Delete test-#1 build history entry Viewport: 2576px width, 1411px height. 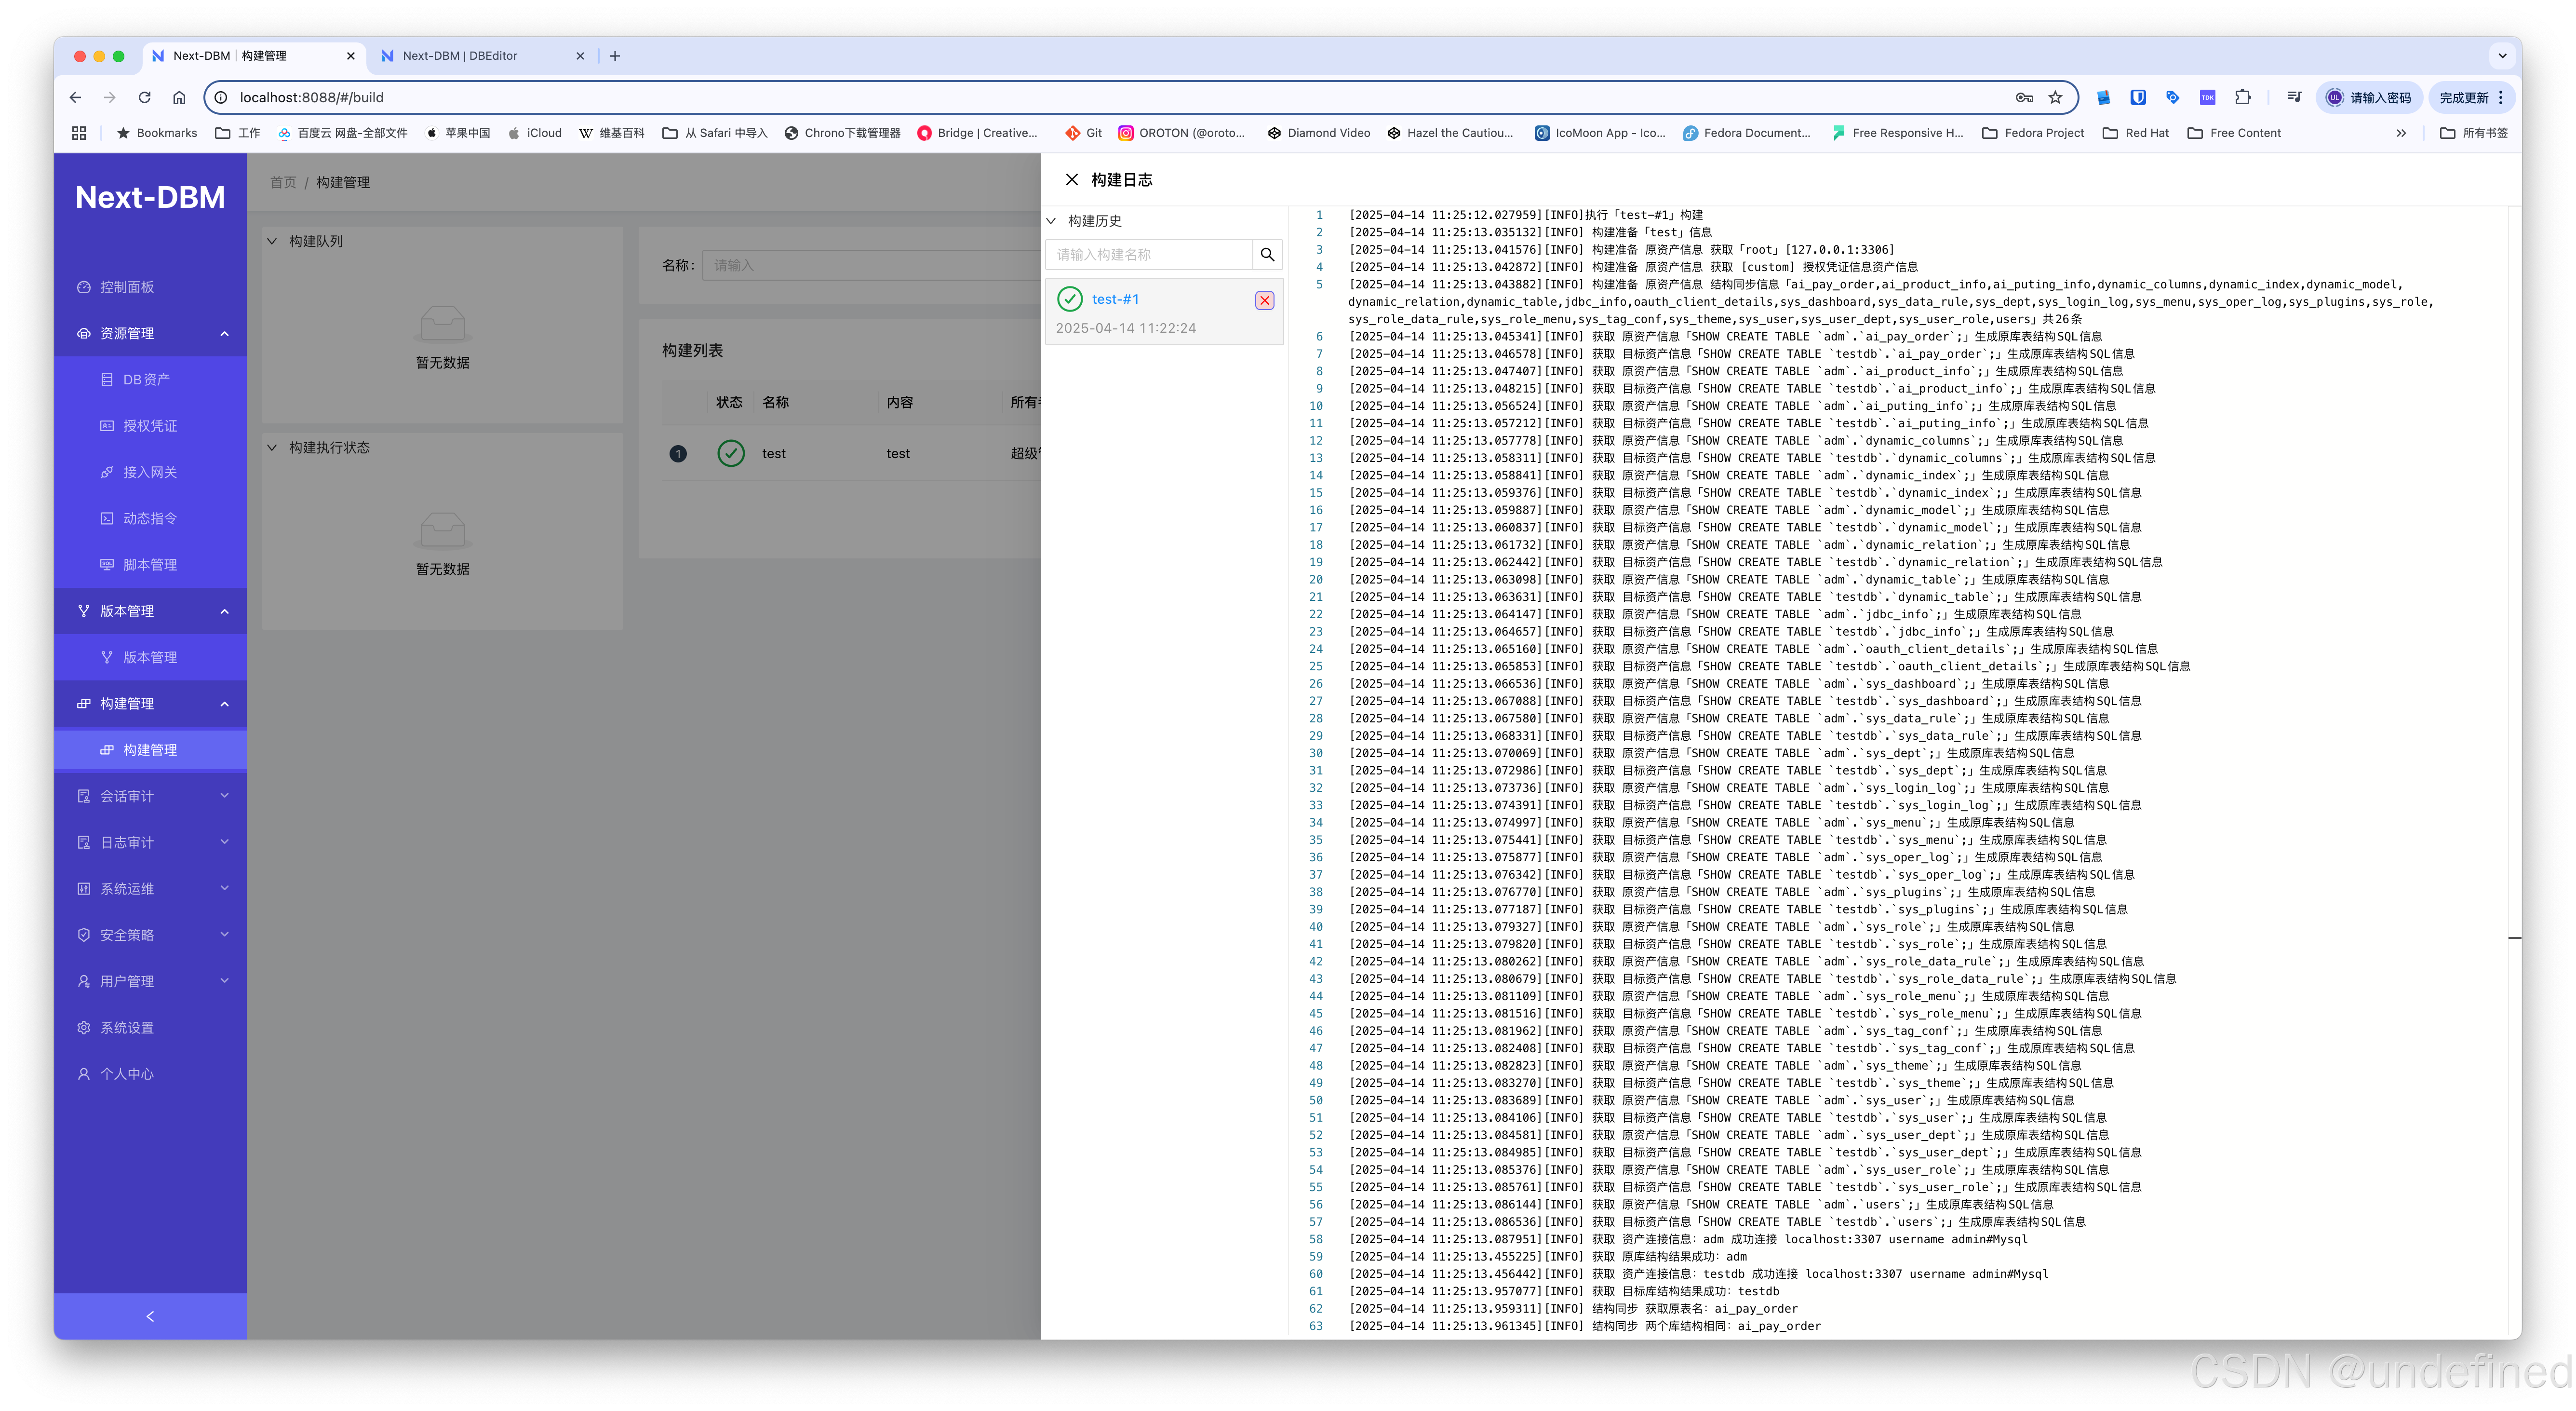click(1264, 300)
